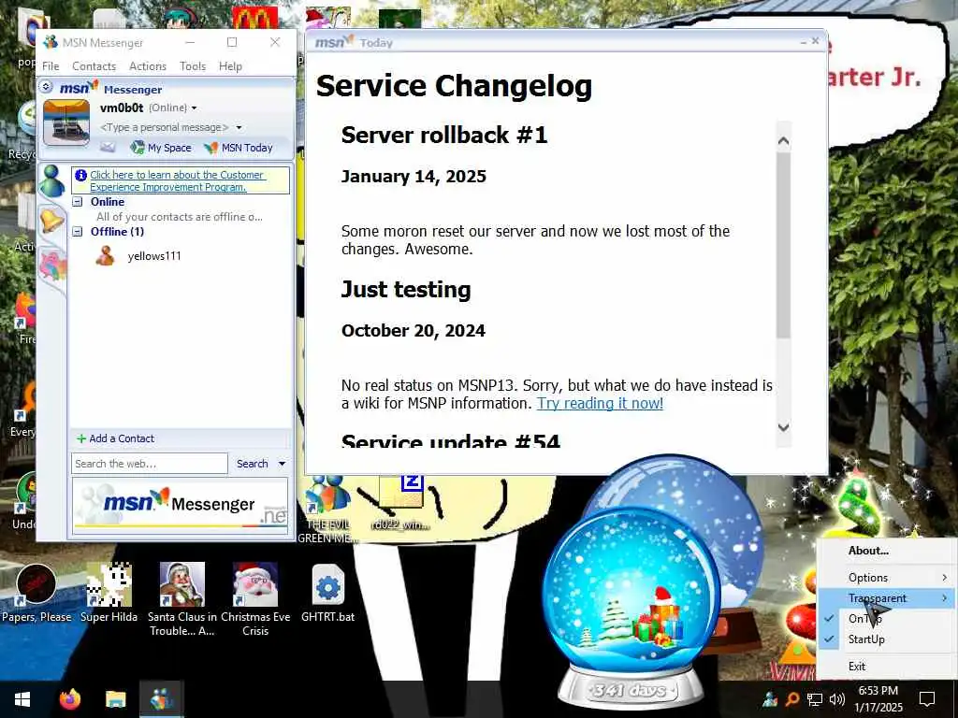Launch Firefox from the taskbar

(x=69, y=699)
